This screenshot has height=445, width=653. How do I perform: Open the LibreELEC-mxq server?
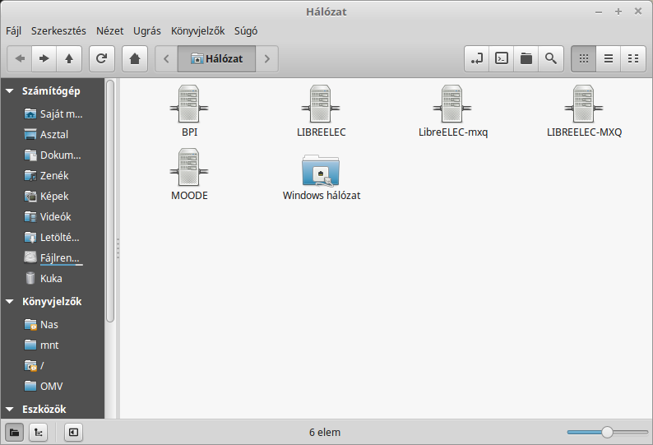(x=452, y=111)
